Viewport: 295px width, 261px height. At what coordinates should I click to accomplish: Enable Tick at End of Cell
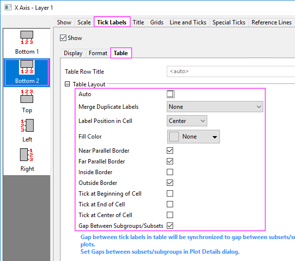click(170, 204)
